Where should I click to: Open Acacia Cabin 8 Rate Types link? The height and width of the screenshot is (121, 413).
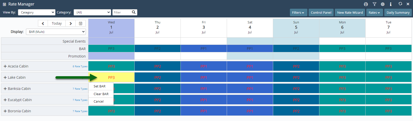[x=80, y=66]
